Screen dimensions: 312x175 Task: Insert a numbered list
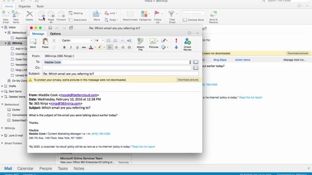pyautogui.click(x=116, y=40)
